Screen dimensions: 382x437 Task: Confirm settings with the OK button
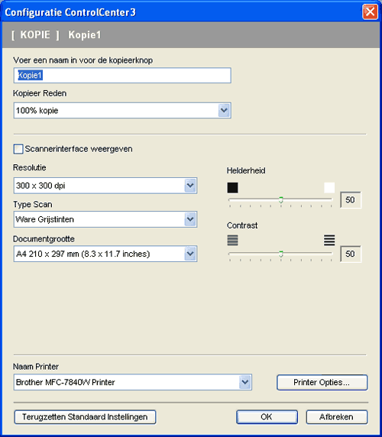click(267, 416)
